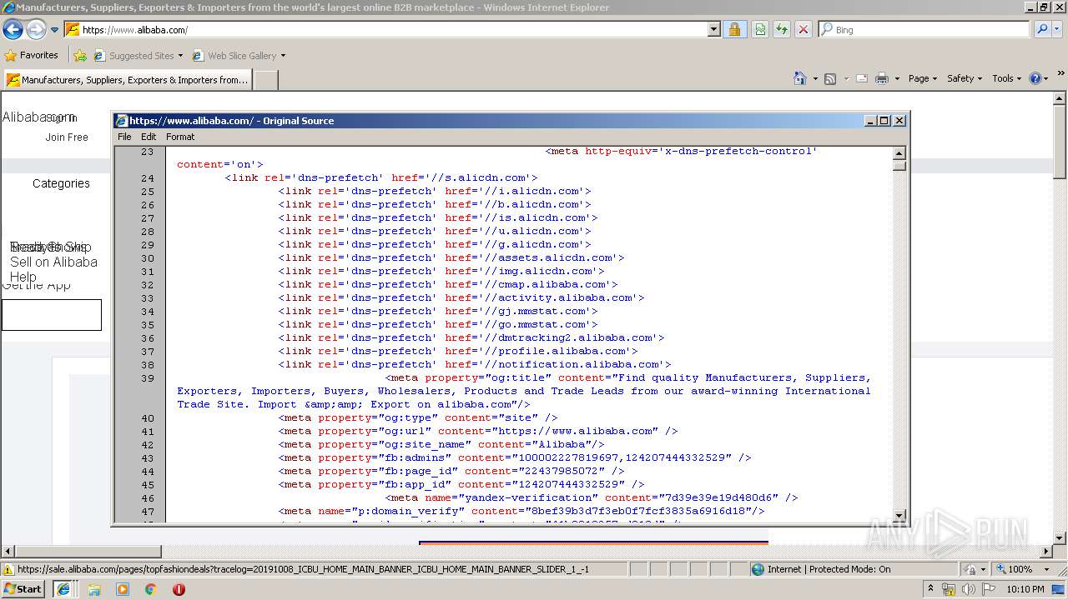
Task: Click the browser horizontal scrollbar thumb
Action: 88,552
